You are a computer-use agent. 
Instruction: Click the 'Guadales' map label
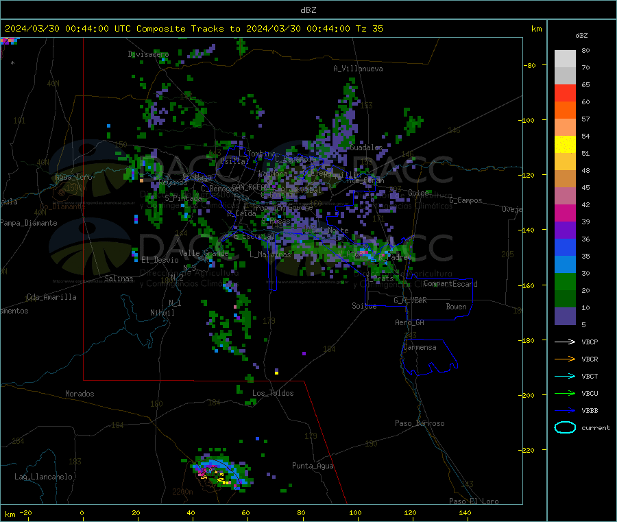click(366, 147)
